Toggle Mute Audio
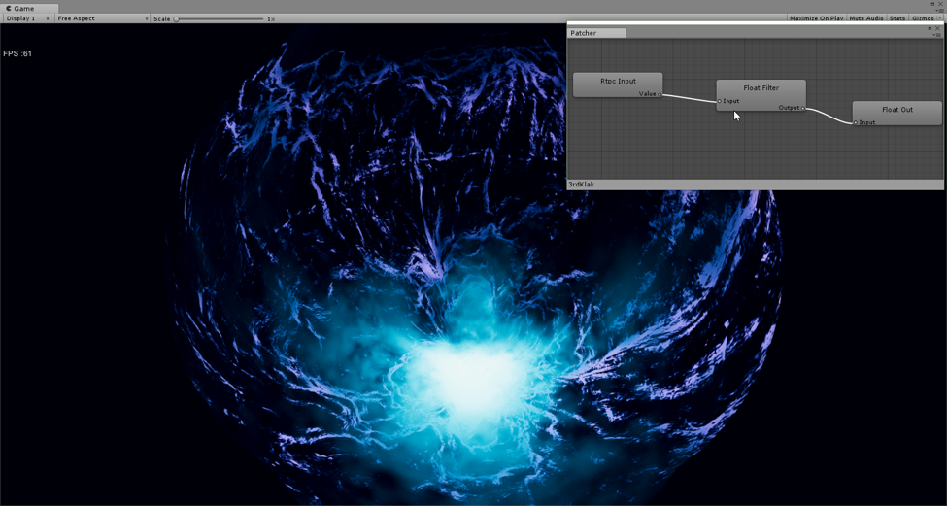This screenshot has height=506, width=947. tap(866, 18)
